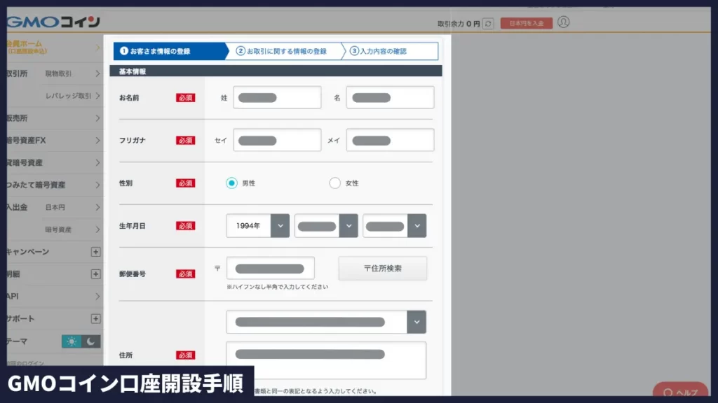This screenshot has height=403, width=718.
Task: Go to step 2 お取引に関する情報の登録
Action: 287,51
